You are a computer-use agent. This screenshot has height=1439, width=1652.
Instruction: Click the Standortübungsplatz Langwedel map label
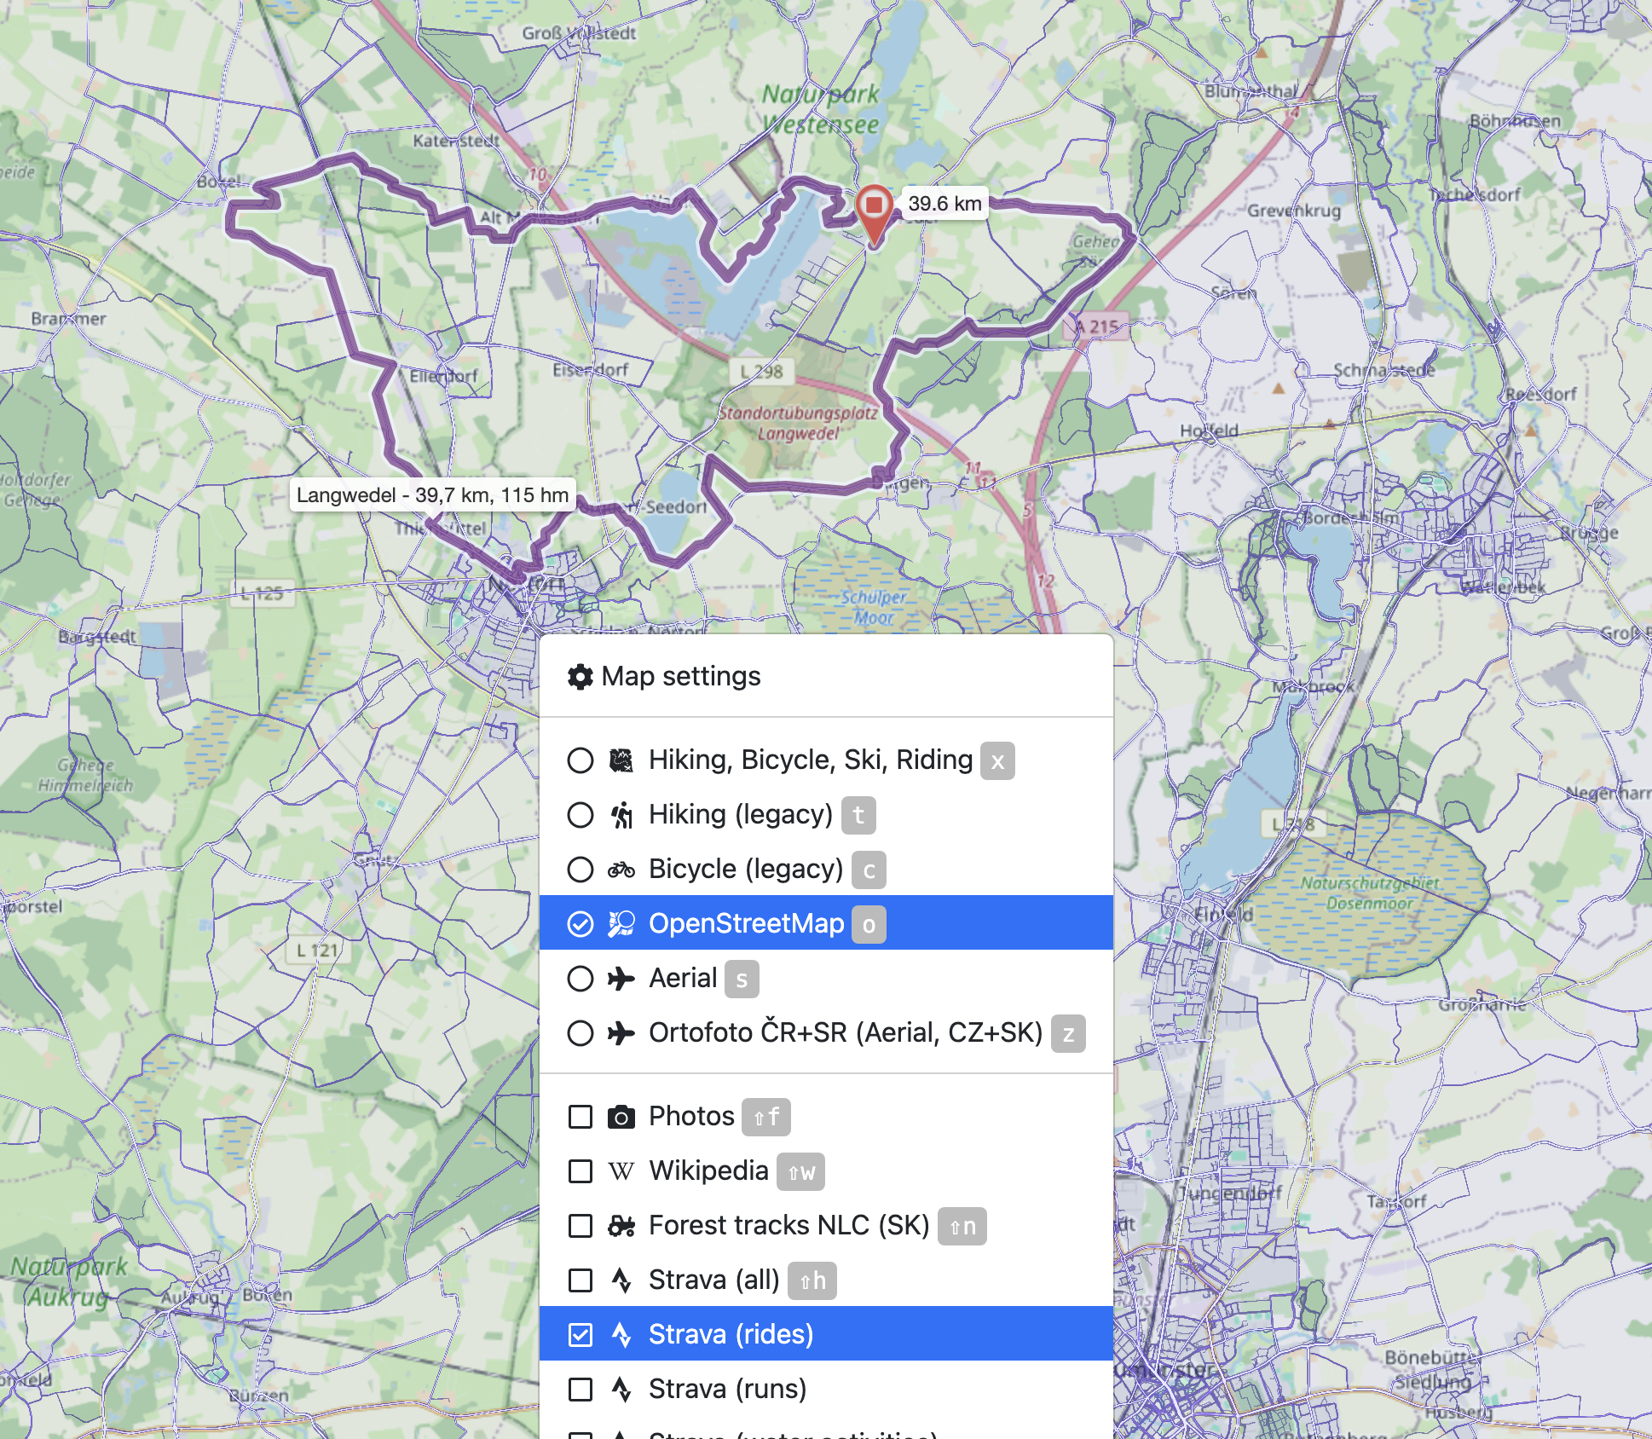tap(798, 423)
